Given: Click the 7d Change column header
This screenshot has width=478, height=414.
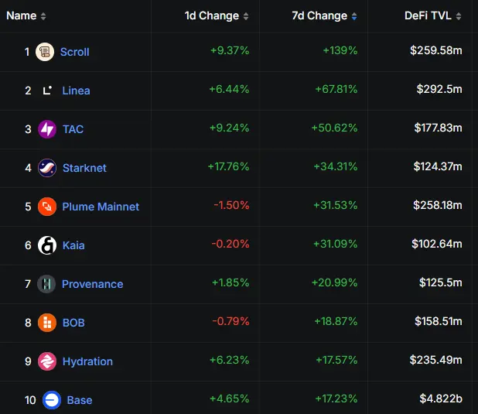Looking at the screenshot, I should [319, 15].
